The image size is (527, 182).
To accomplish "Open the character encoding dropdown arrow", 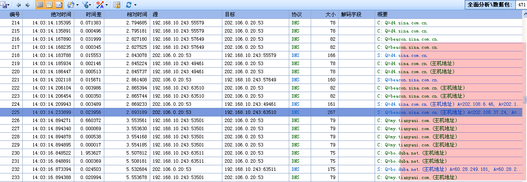I will point(106,5).
